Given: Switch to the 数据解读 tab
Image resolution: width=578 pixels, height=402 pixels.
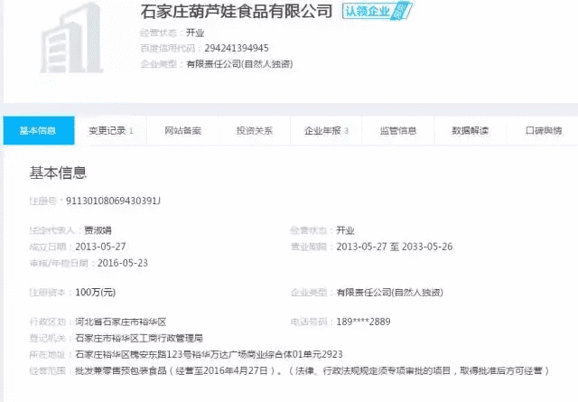Looking at the screenshot, I should 470,131.
